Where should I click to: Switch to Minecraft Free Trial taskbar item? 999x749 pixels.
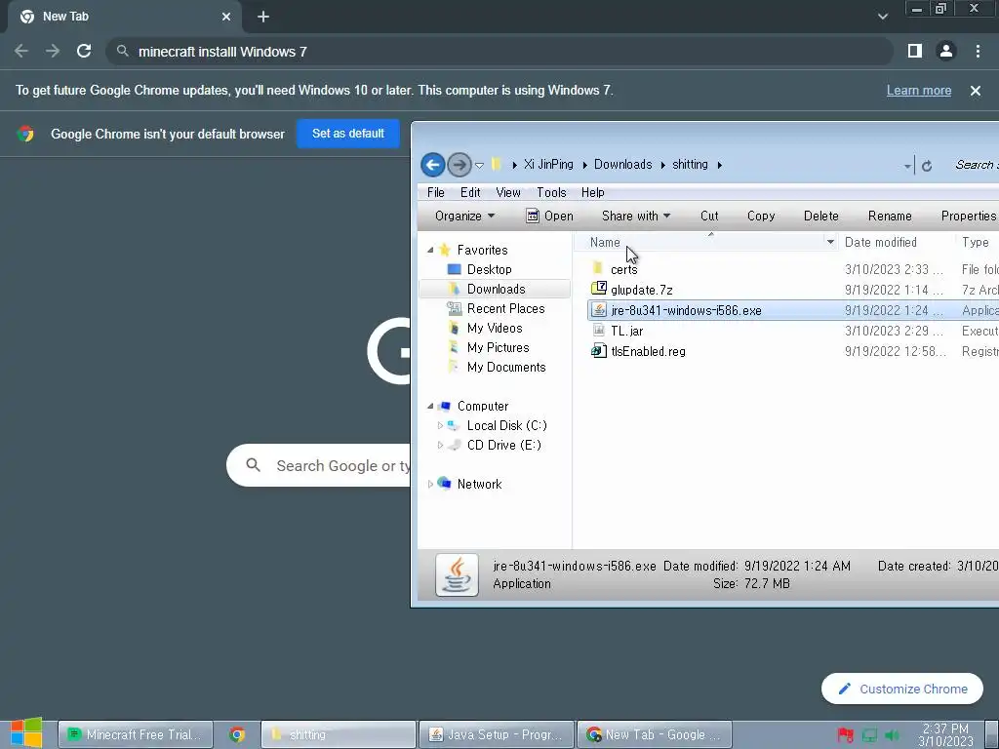[x=135, y=734]
